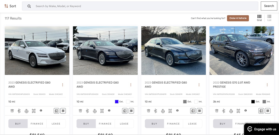Click heated steering wheel icon, stock 5004313
Image resolution: width=279 pixels, height=135 pixels.
coord(27,111)
